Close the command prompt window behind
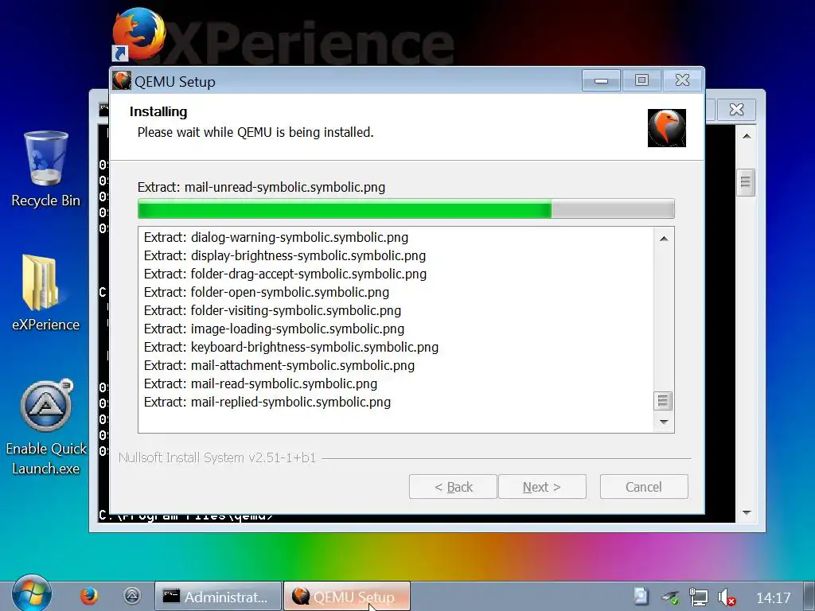The image size is (815, 611). tap(736, 110)
